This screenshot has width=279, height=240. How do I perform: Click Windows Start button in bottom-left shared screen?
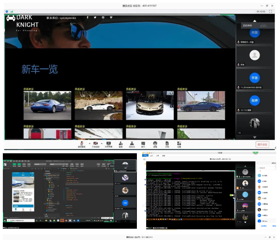point(5,221)
